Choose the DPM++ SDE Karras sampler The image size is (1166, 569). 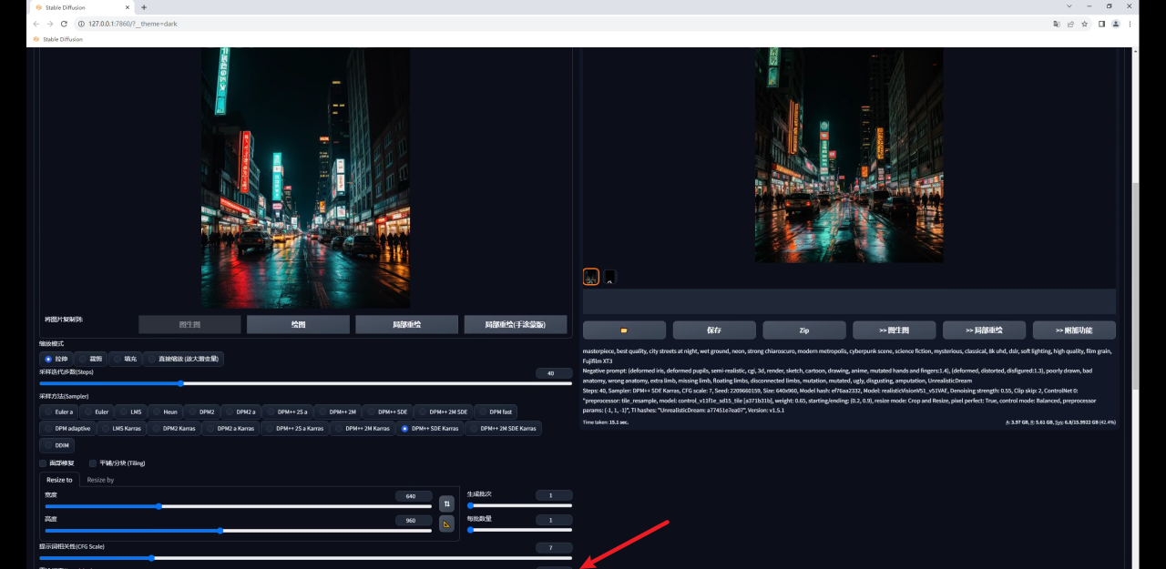(x=430, y=428)
